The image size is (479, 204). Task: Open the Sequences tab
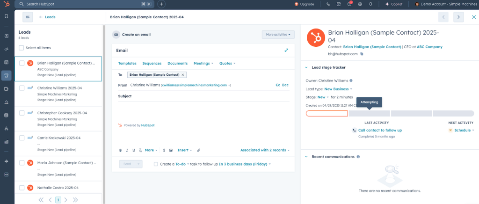pyautogui.click(x=152, y=64)
